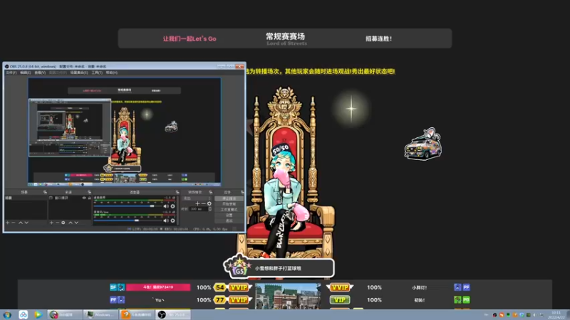Image resolution: width=570 pixels, height=320 pixels.
Task: Open source properties with the gear icon
Action: 63,223
